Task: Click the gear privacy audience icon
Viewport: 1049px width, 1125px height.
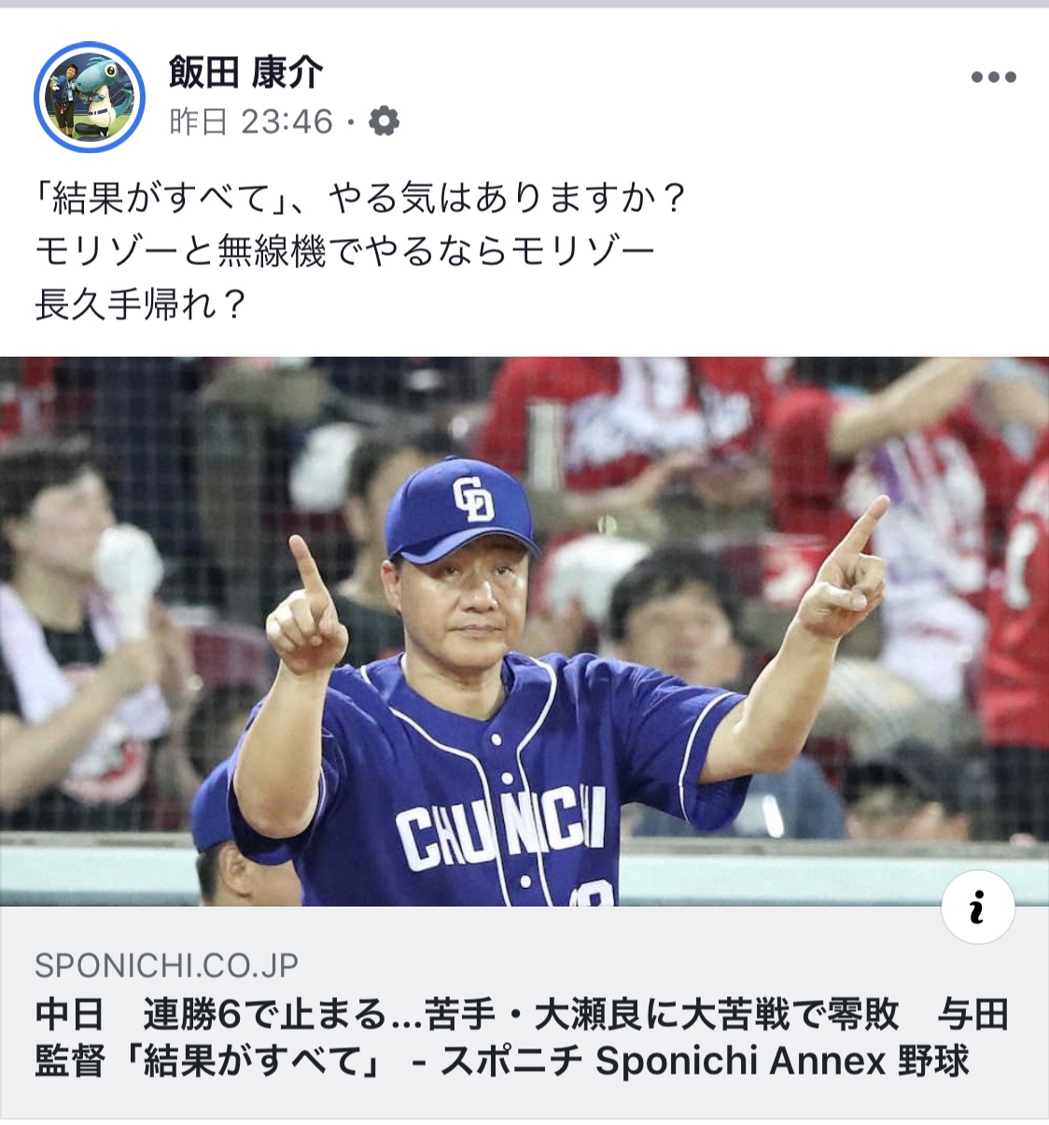Action: [x=384, y=121]
